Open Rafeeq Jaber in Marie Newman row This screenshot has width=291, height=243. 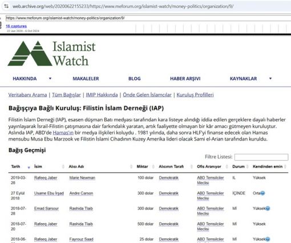click(46, 178)
